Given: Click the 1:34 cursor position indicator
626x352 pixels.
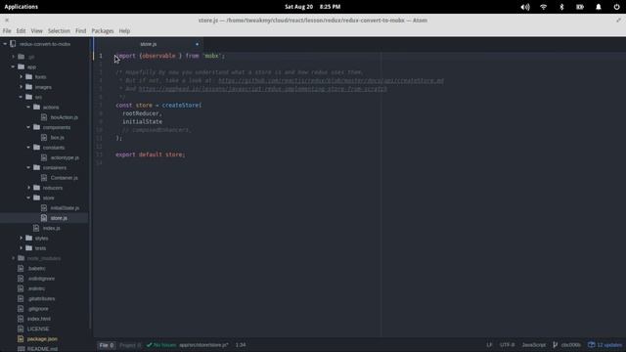Looking at the screenshot, I should 241,345.
